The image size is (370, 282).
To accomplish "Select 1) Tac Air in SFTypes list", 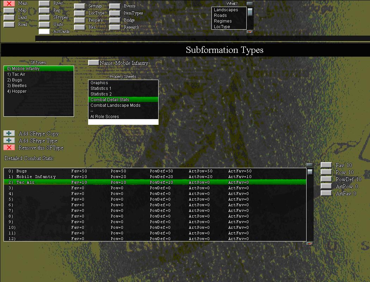I will pos(39,74).
